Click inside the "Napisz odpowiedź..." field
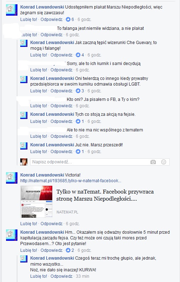 [x=90, y=162]
